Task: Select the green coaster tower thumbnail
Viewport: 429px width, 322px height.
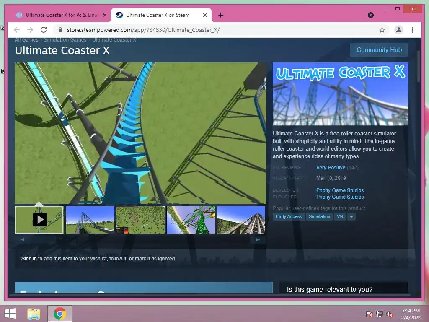Action: point(191,220)
